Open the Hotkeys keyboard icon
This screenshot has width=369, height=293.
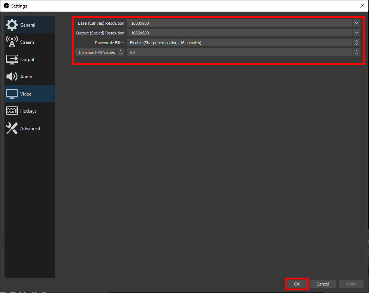point(12,111)
